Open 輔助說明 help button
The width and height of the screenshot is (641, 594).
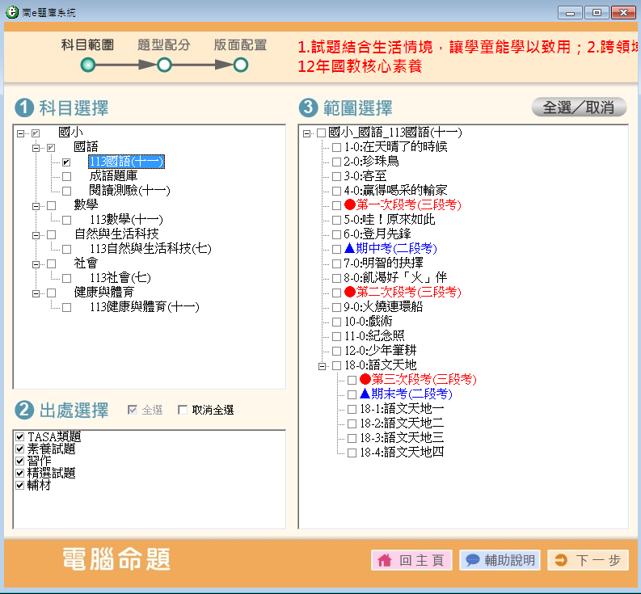(x=500, y=561)
